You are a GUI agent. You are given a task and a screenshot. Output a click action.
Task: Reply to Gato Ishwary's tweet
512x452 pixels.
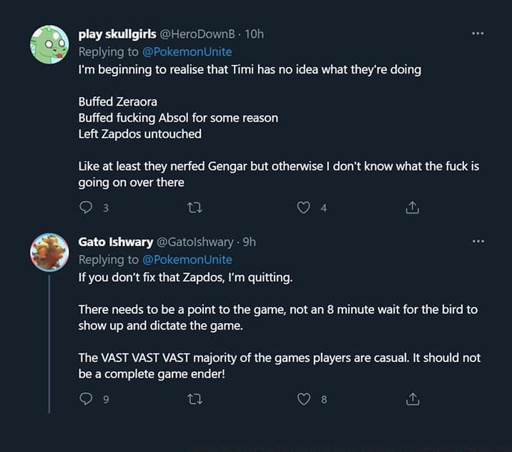point(87,399)
